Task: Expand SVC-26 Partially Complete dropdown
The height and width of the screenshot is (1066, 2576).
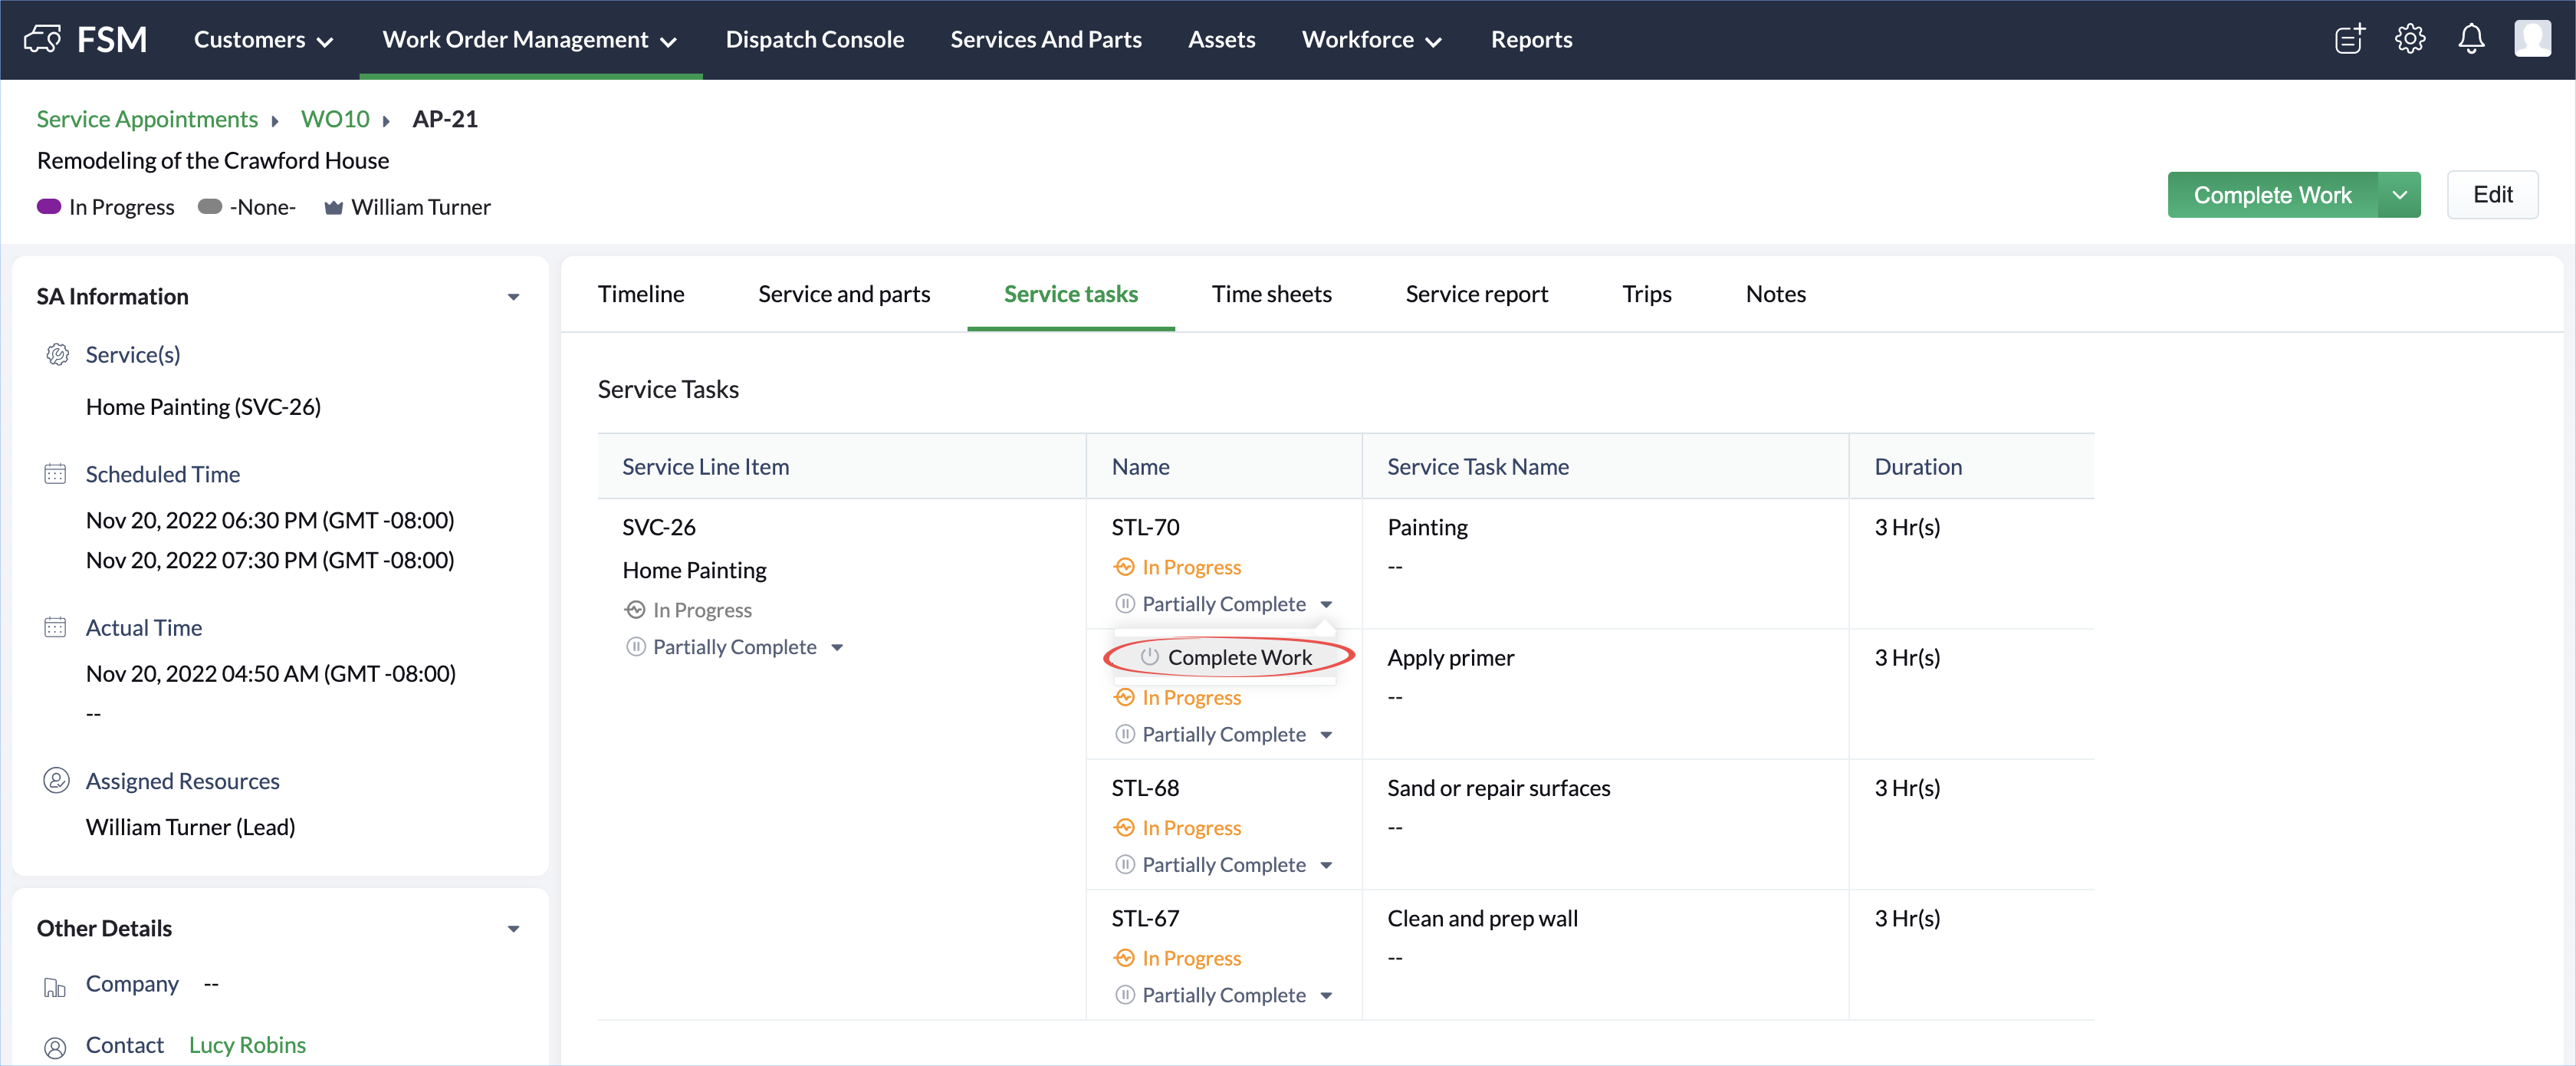Action: (837, 648)
